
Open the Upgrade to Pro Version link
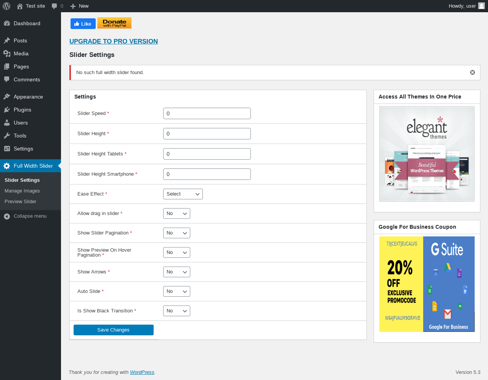coord(114,41)
